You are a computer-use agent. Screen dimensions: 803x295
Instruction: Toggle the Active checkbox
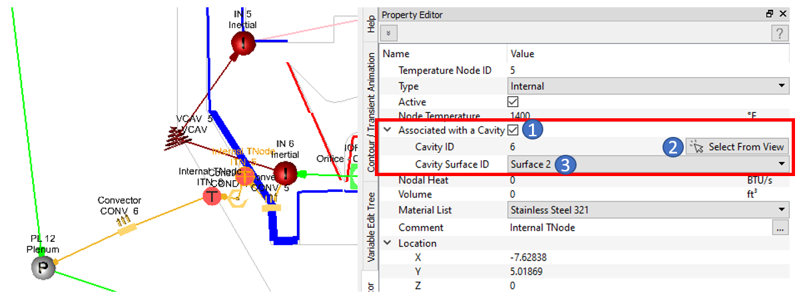click(x=513, y=102)
